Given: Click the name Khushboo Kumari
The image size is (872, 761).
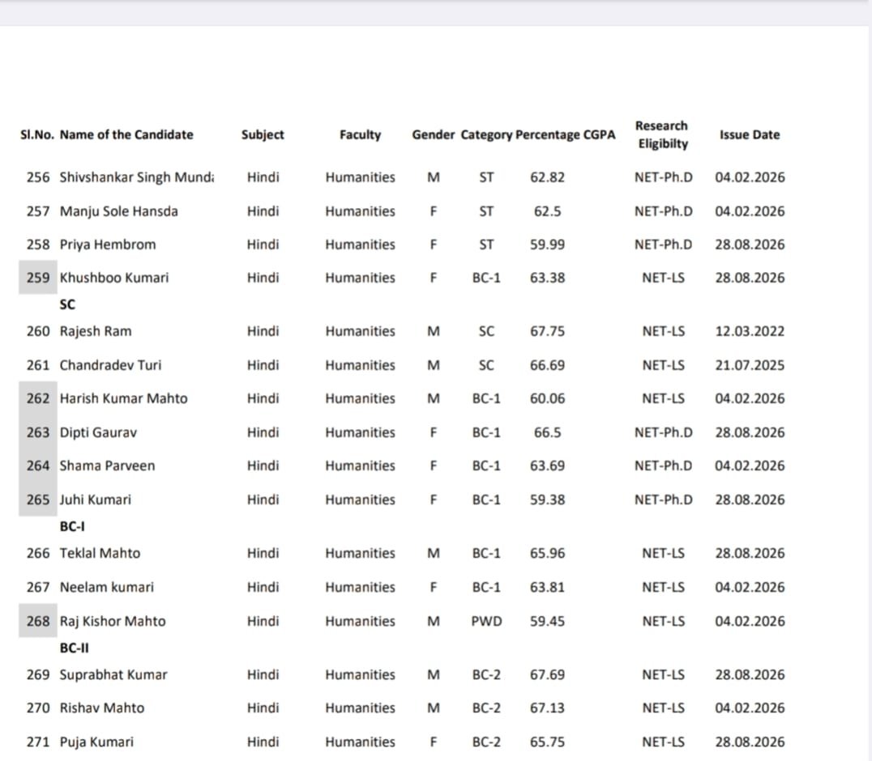Looking at the screenshot, I should [114, 278].
